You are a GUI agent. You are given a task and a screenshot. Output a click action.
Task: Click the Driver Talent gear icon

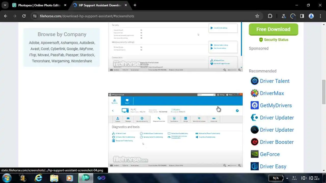click(254, 81)
